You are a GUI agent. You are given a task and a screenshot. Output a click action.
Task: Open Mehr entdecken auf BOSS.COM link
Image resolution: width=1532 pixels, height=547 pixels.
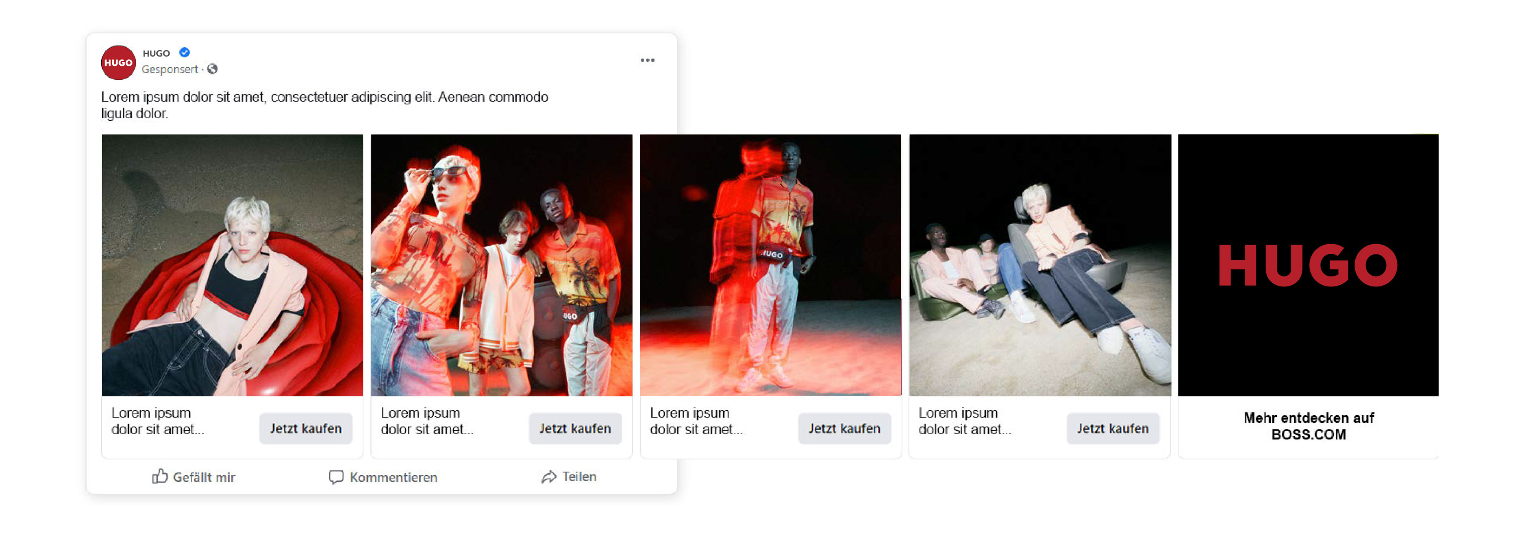tap(1309, 426)
